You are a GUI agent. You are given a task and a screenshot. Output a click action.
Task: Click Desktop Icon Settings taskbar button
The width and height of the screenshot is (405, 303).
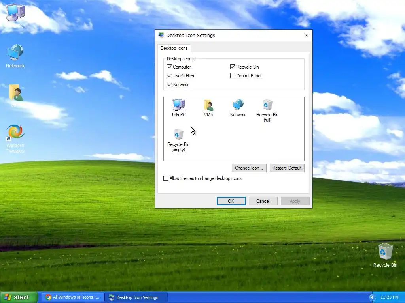[x=136, y=297]
